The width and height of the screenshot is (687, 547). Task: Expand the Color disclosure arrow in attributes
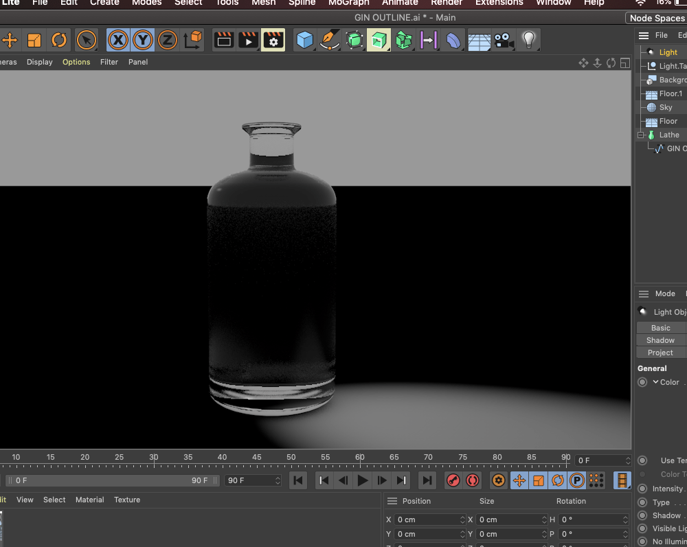point(656,382)
